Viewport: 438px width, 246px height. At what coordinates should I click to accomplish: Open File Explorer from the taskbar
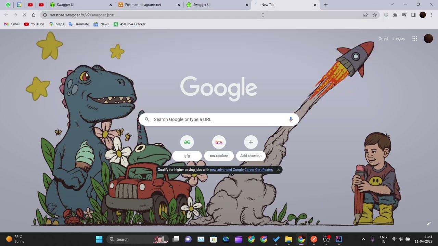288,239
